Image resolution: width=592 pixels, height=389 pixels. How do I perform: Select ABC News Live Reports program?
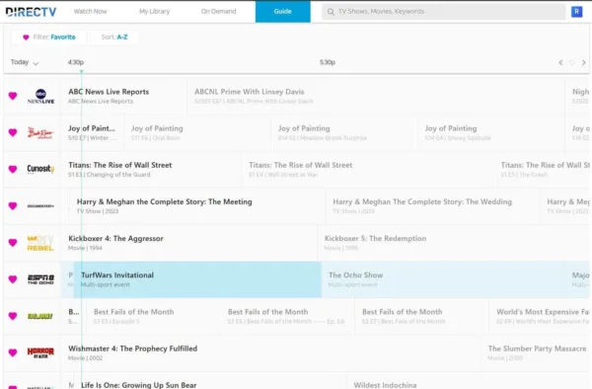coord(124,96)
